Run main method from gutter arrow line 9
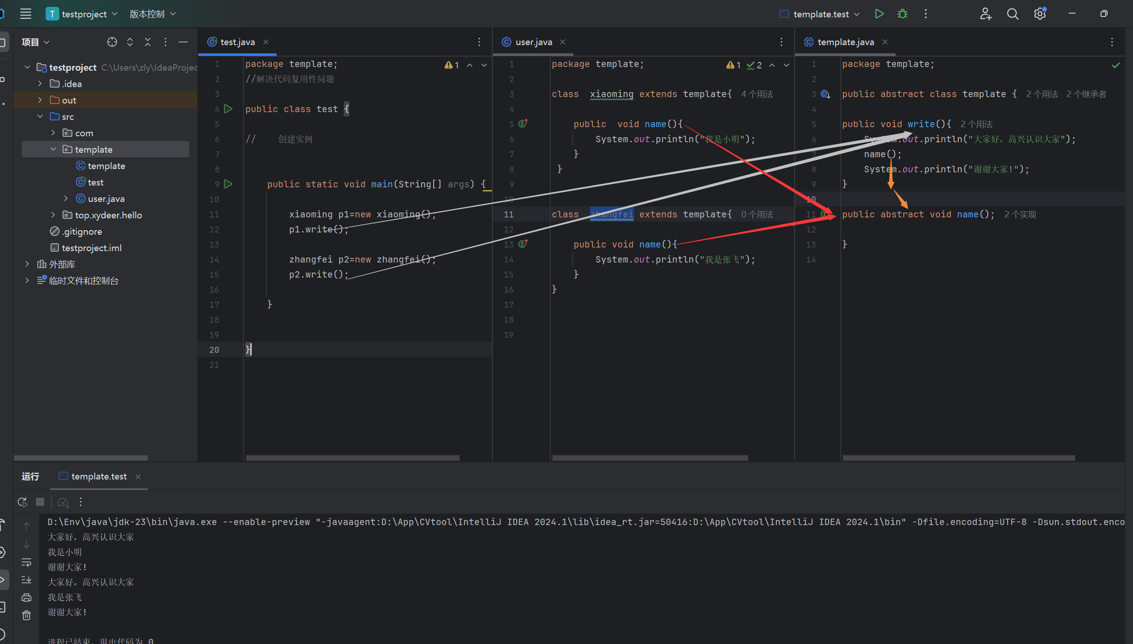Viewport: 1133px width, 644px height. pos(228,184)
